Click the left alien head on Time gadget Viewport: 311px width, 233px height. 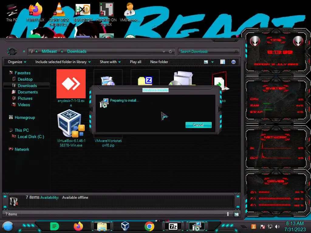(255, 41)
